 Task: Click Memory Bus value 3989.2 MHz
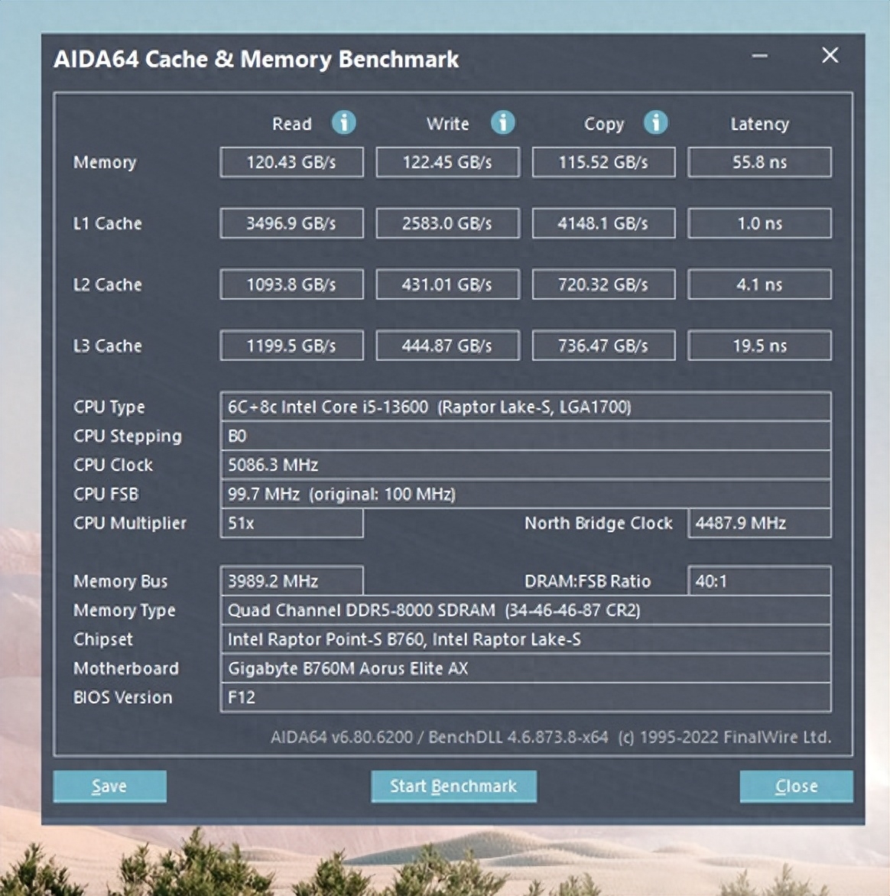(291, 581)
